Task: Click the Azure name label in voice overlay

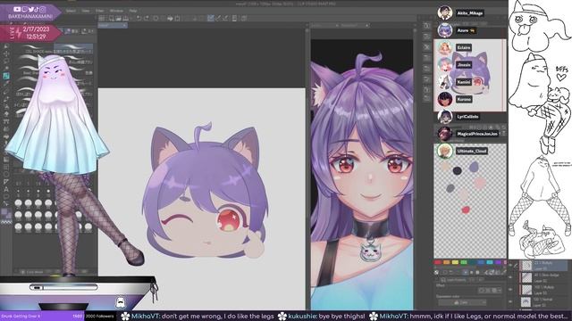Action: click(466, 30)
